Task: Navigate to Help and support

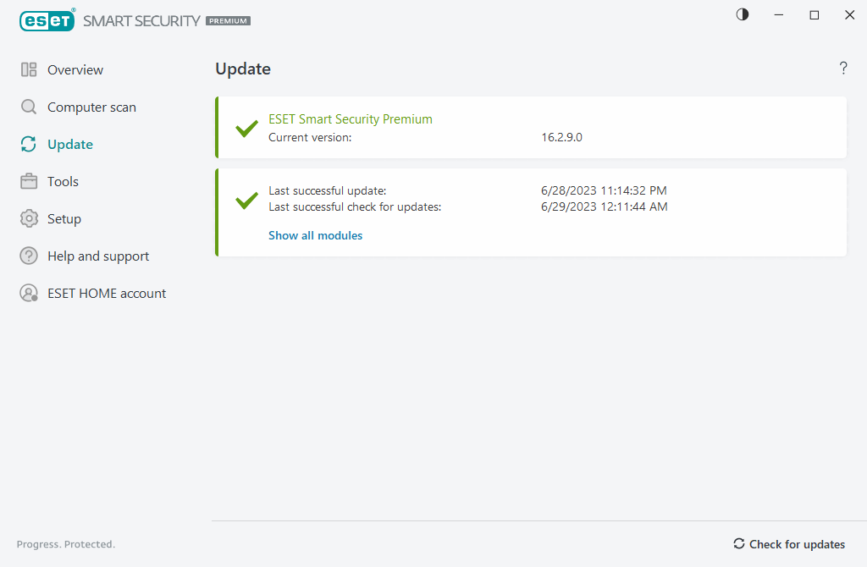Action: click(98, 256)
